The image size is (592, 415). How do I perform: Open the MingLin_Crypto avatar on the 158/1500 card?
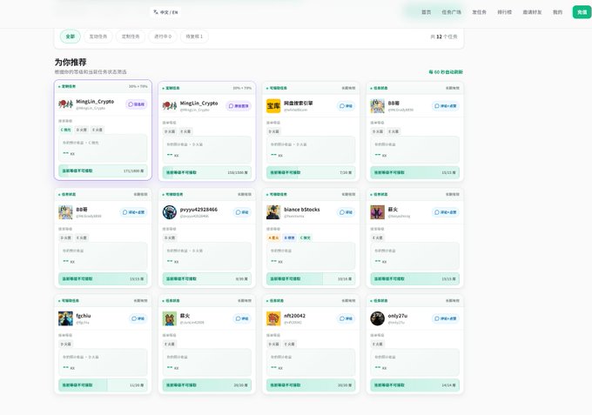(x=170, y=105)
